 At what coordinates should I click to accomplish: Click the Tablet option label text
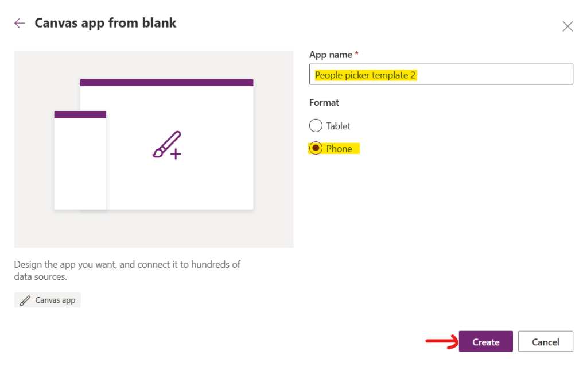(338, 126)
